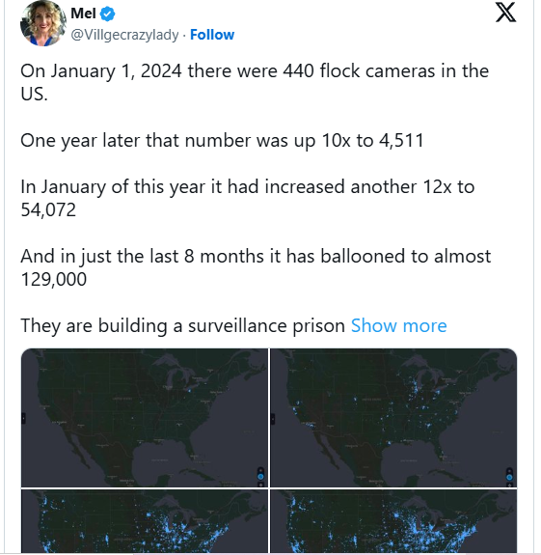This screenshot has height=555, width=541.
Task: Click collapse tab on second map's left edge
Action: click(273, 419)
